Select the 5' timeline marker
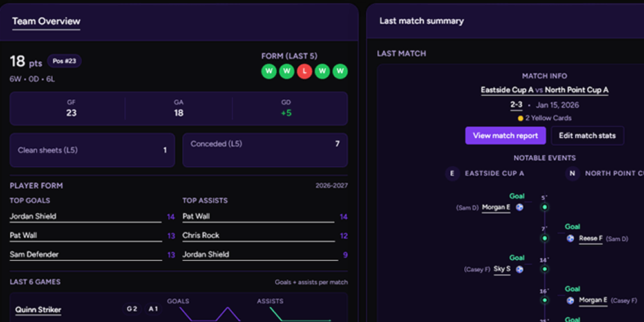Image resolution: width=644 pixels, height=322 pixels. tap(545, 207)
